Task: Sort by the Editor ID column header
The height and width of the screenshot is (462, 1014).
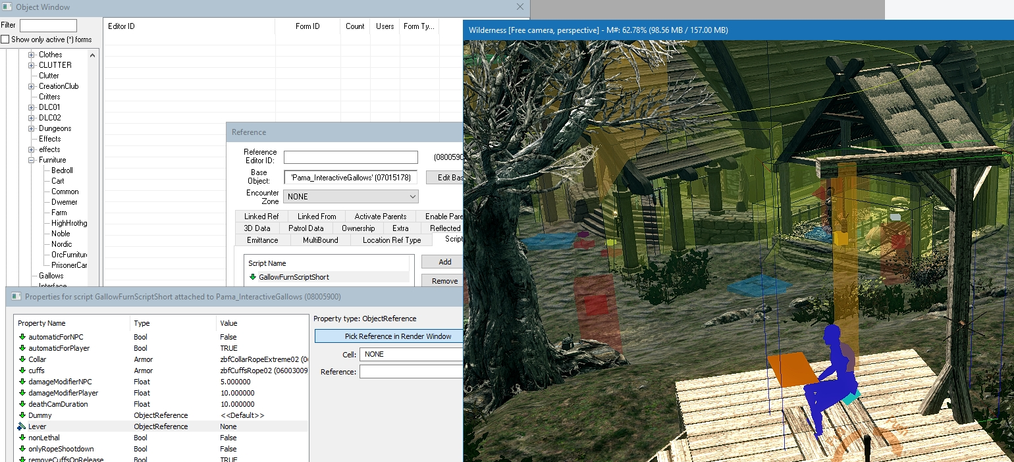Action: click(190, 26)
